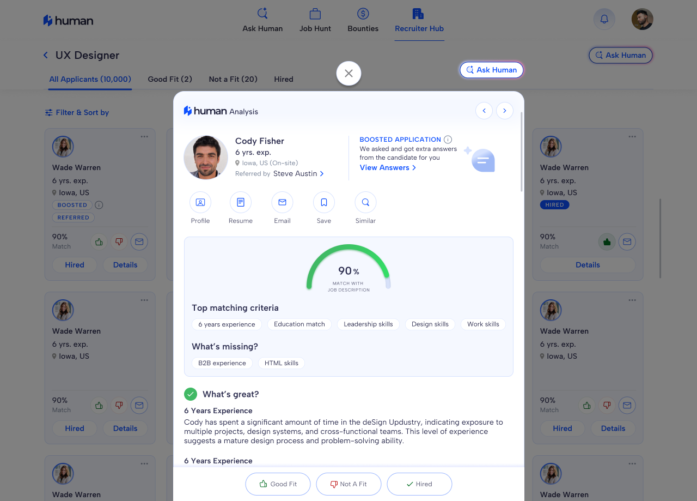Open the three-dot menu on top-left Wade Warren card
The width and height of the screenshot is (697, 501).
[x=144, y=136]
